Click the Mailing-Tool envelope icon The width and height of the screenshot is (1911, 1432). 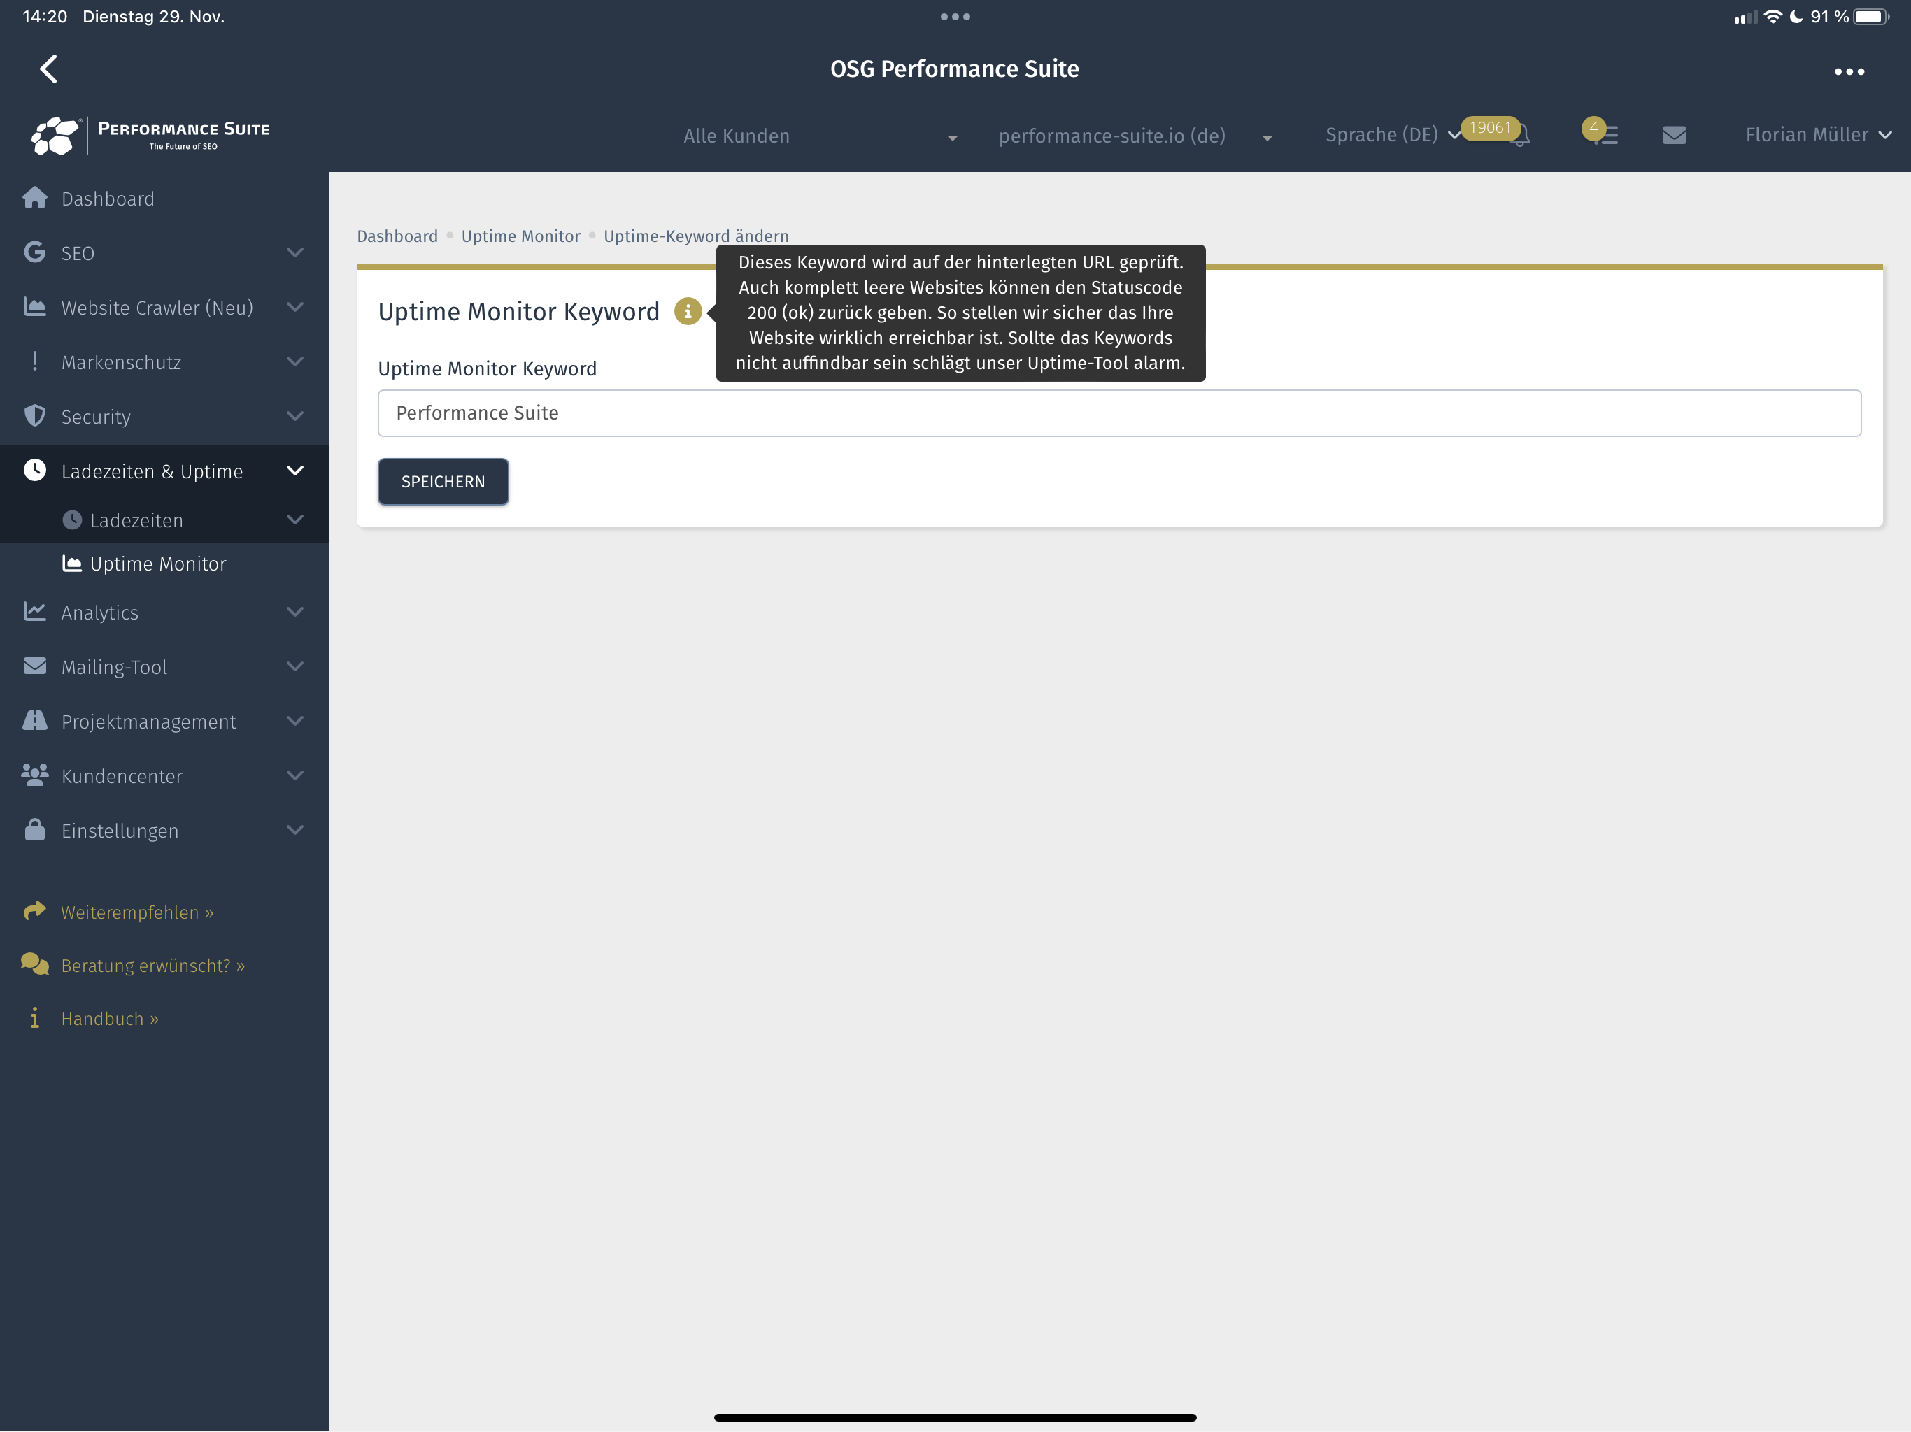[x=34, y=666]
